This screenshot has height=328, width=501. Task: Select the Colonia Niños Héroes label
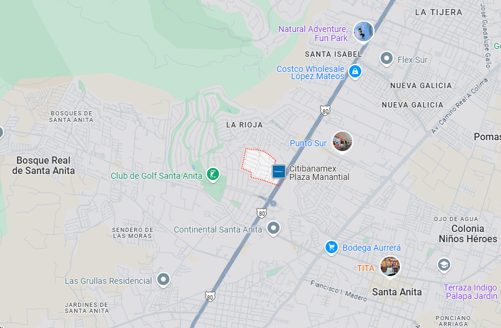[x=468, y=234]
